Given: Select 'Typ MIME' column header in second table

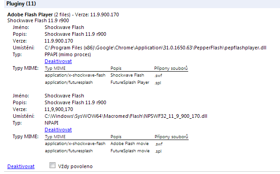Looking at the screenshot, I should pos(55,136).
